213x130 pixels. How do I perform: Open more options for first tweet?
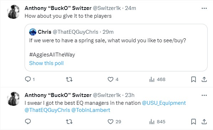tap(204, 8)
